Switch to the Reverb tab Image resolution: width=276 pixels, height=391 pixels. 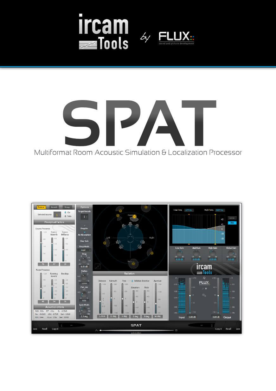[54, 207]
